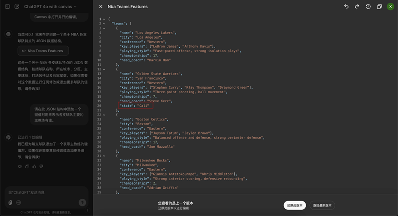
Task: Click the "Boston Celtics" name value
Action: pyautogui.click(x=151, y=119)
